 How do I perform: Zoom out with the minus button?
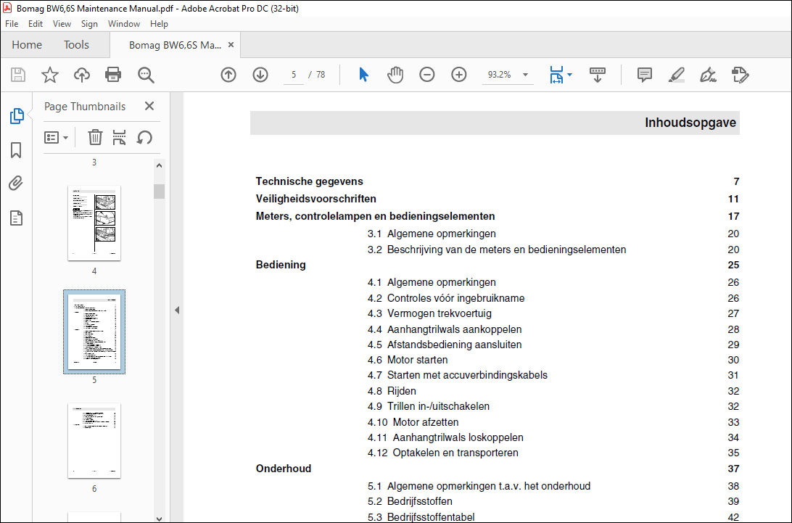click(426, 75)
